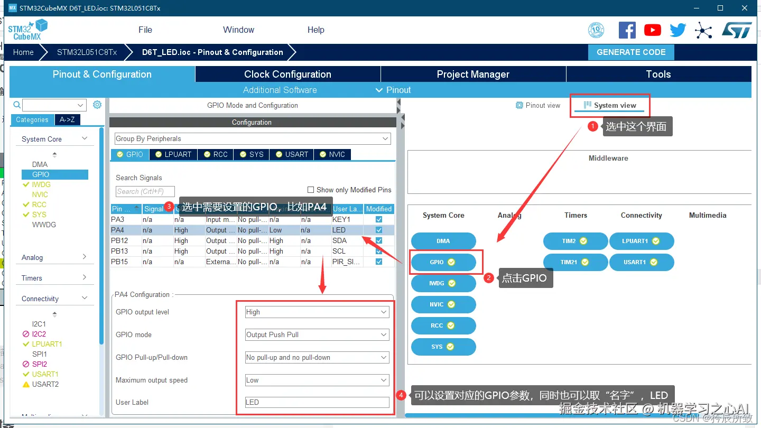Toggle Show only Modified Pins checkbox
Viewport: 761px width, 428px height.
311,190
